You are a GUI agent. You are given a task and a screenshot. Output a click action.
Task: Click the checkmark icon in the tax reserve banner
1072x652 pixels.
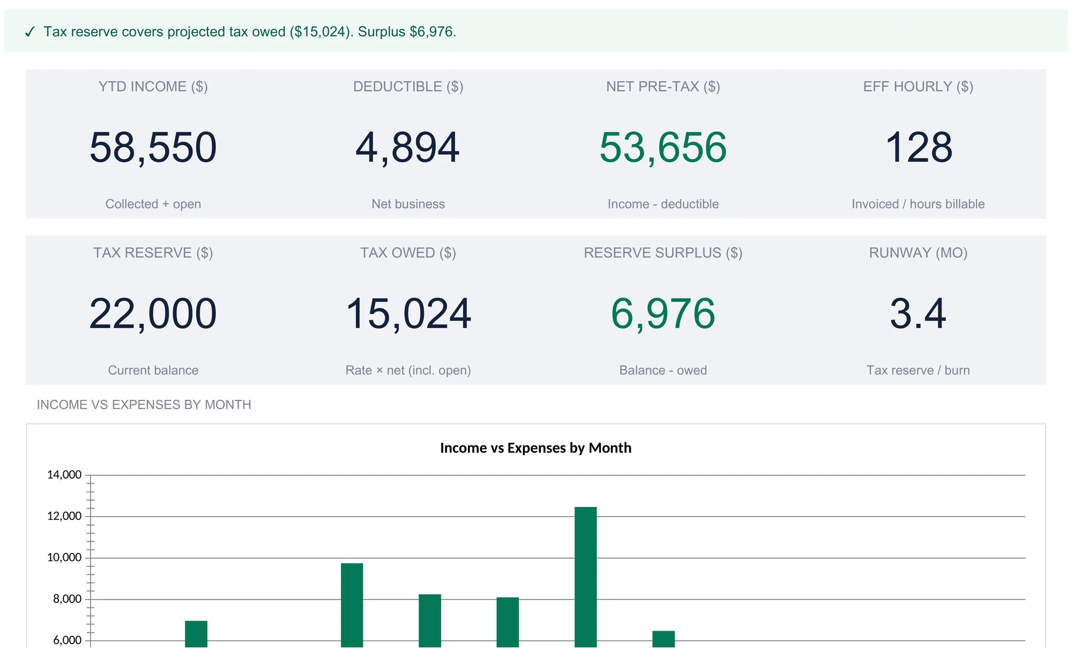(x=30, y=32)
